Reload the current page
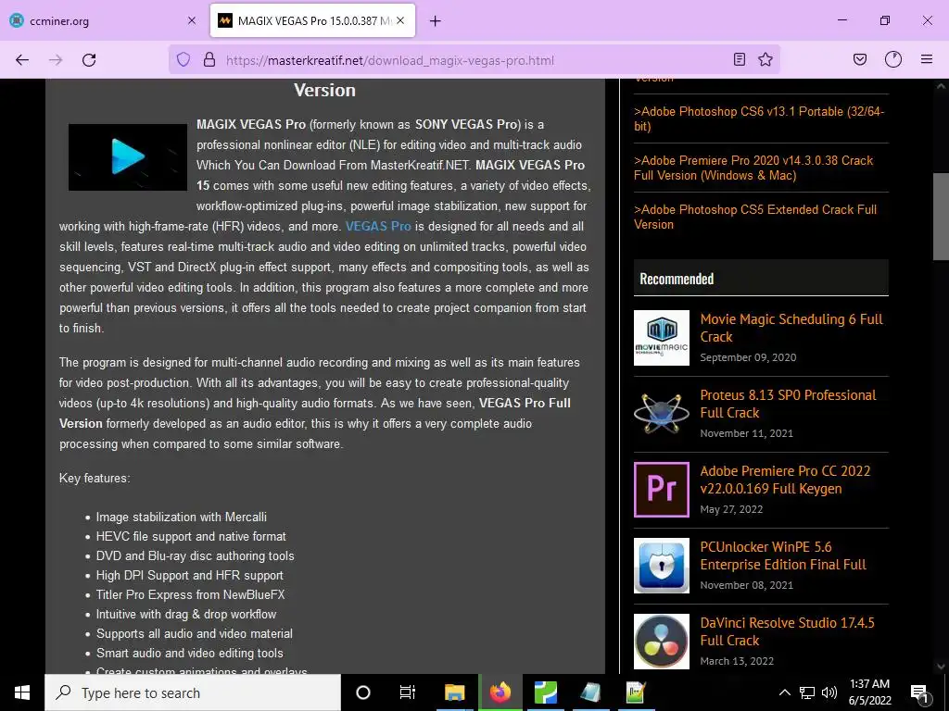The image size is (949, 711). point(89,60)
